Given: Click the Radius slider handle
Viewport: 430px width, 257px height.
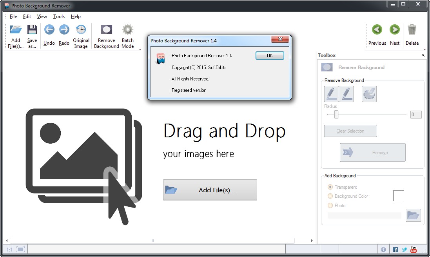Looking at the screenshot, I should tap(336, 115).
